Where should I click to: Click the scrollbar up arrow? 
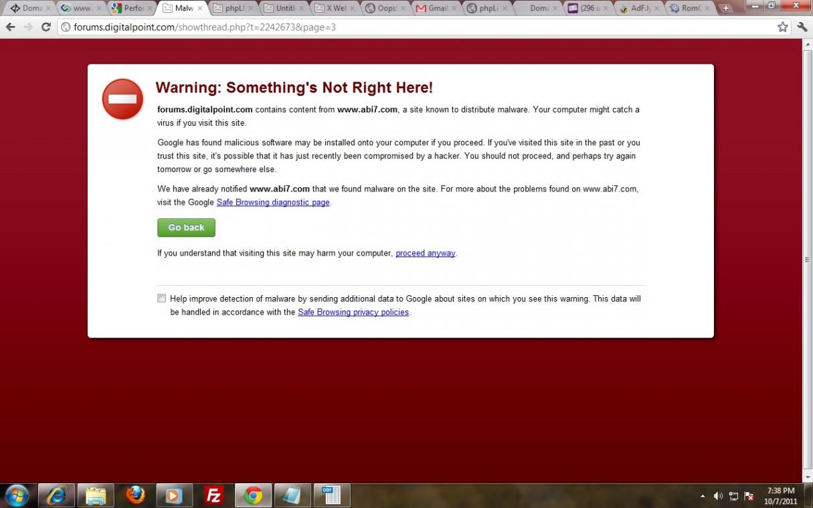(807, 44)
